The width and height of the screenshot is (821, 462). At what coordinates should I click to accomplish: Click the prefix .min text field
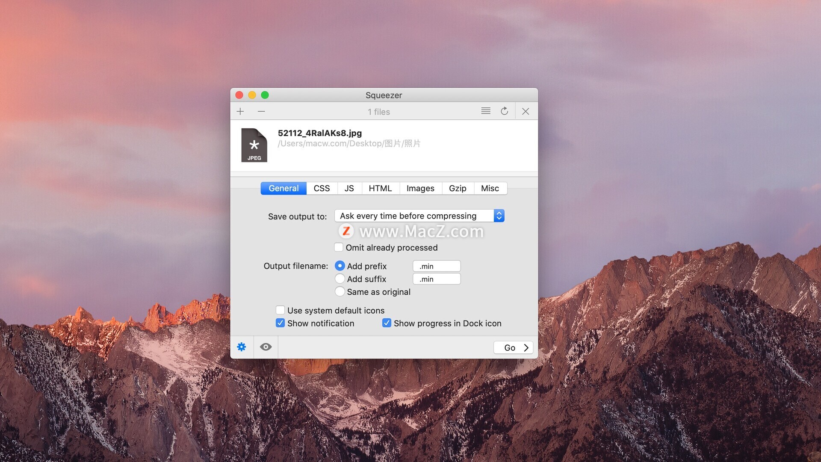point(437,266)
